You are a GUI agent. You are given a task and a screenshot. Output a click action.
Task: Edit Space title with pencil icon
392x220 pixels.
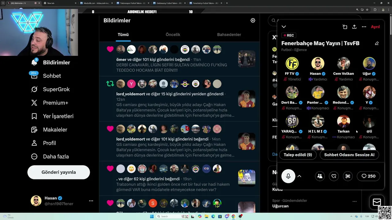point(377,43)
